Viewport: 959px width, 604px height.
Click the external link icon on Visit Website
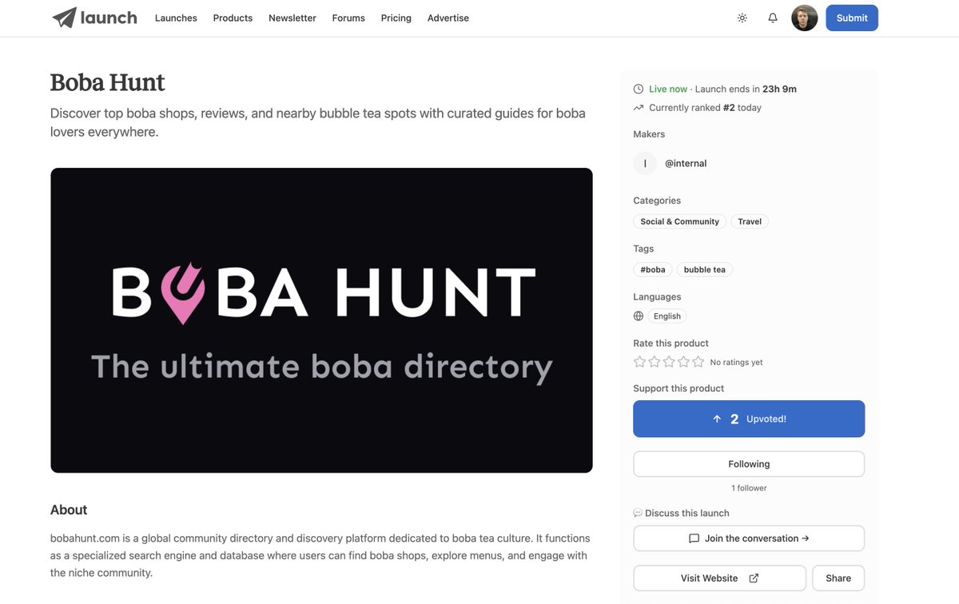click(x=754, y=578)
